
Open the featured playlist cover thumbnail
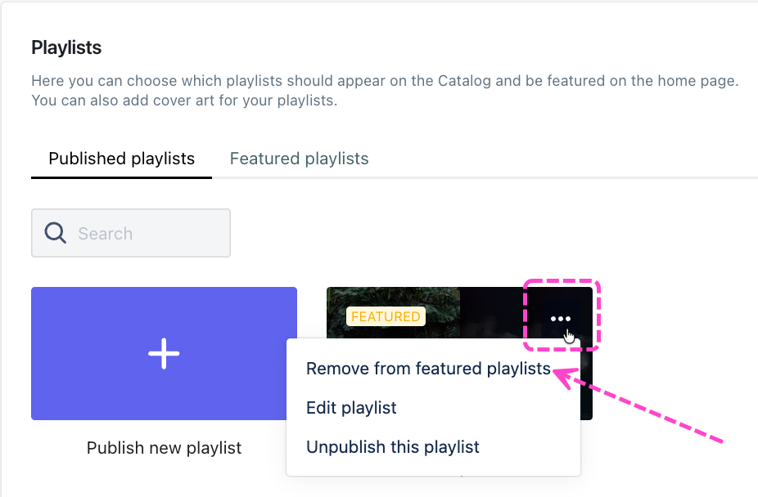click(x=459, y=313)
